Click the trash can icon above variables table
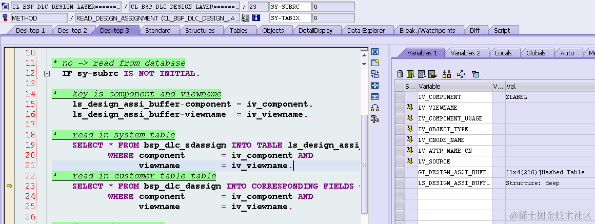This screenshot has height=224, width=595. [400, 74]
